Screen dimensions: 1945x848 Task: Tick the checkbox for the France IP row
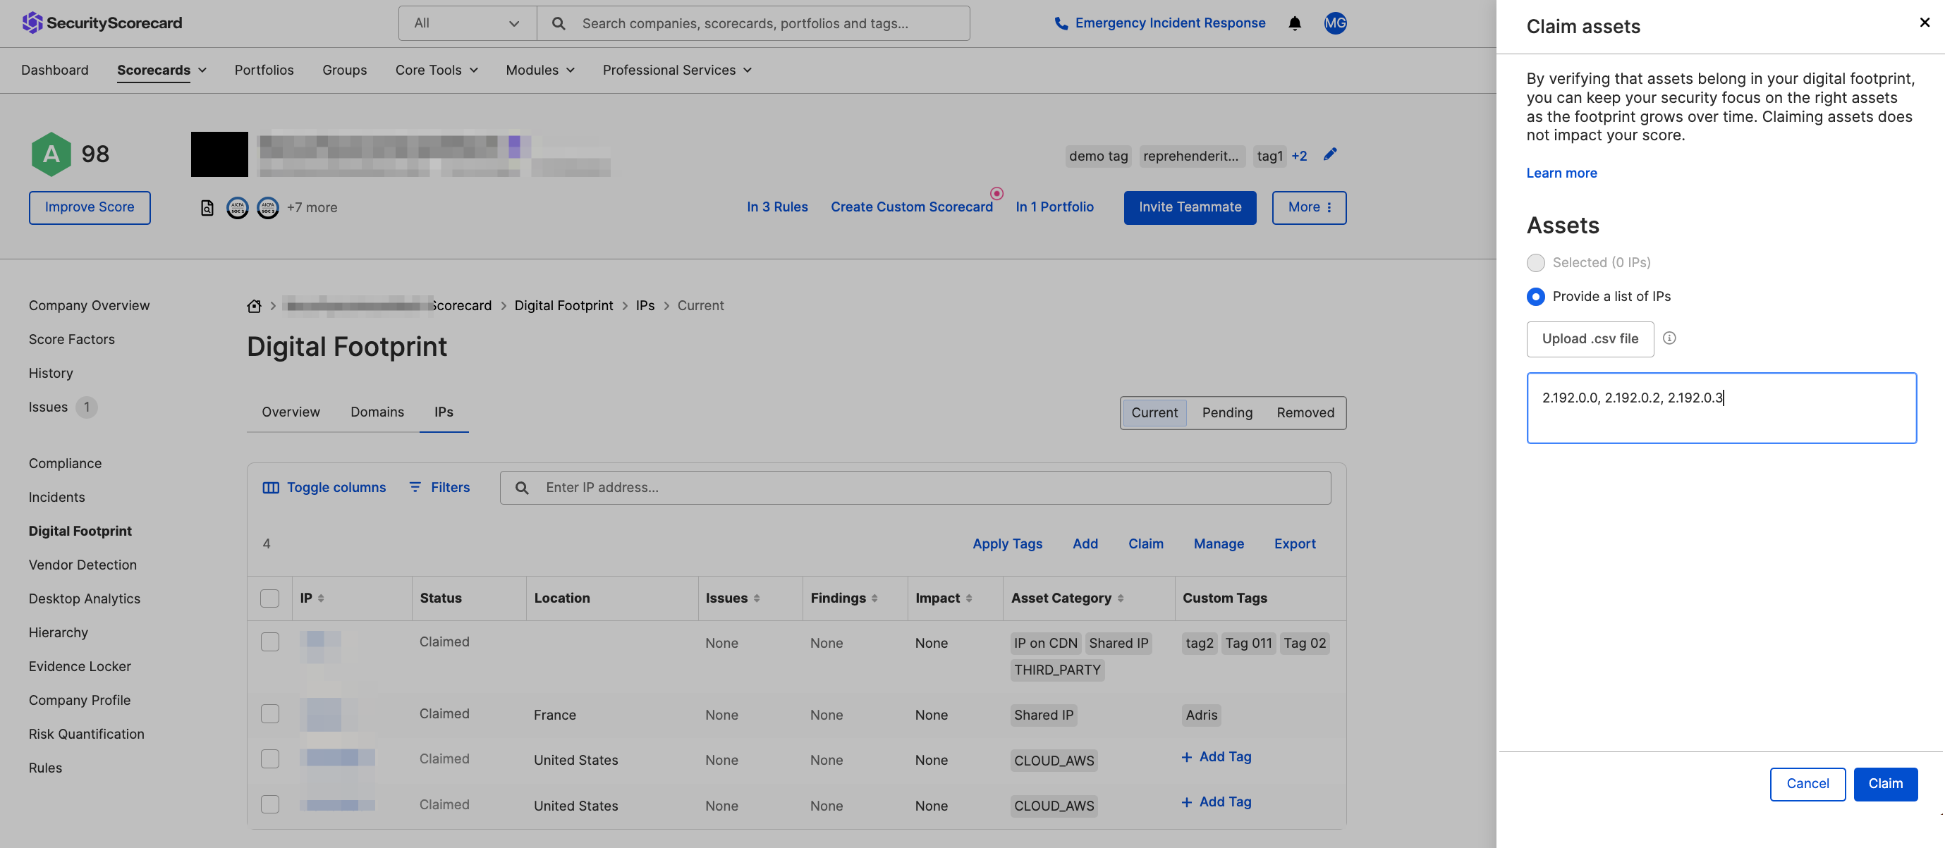pos(269,713)
